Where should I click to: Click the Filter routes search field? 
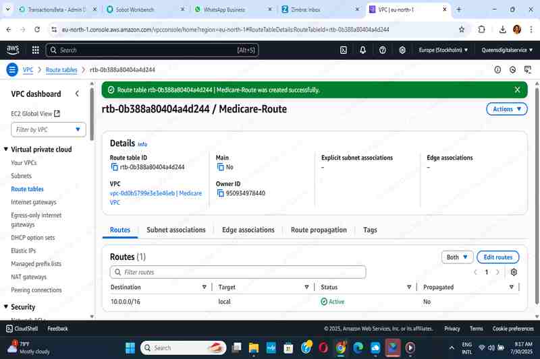point(238,272)
